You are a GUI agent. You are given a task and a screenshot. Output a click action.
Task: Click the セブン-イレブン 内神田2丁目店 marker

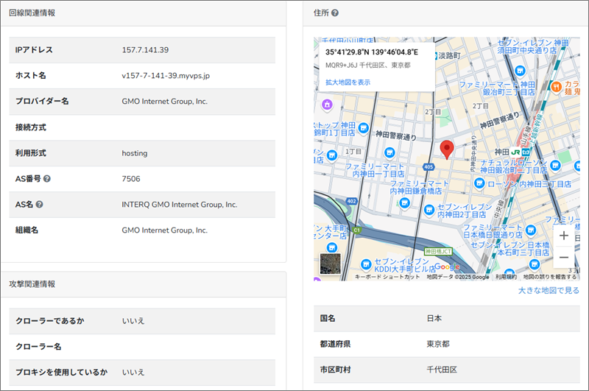tap(429, 210)
